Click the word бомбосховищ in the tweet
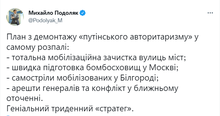Viewport: 220px width, 116px height. 113,68
